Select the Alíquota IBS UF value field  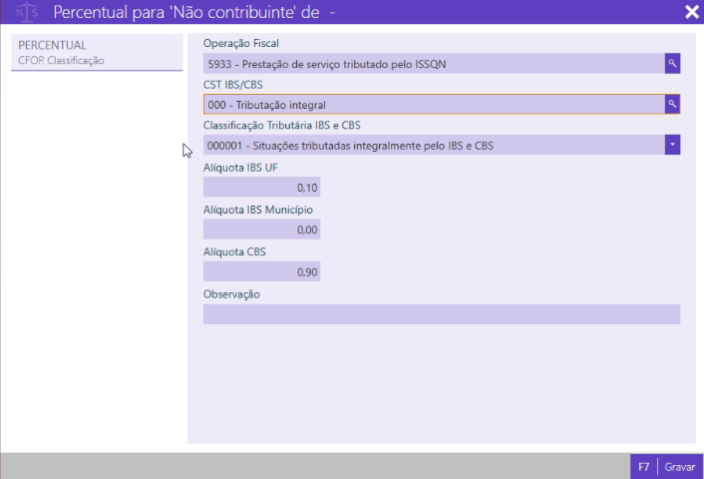click(x=261, y=188)
